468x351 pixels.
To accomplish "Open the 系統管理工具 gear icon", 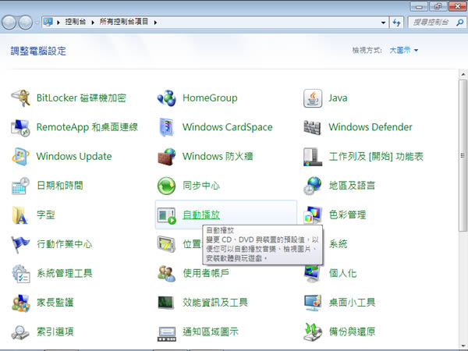I will click(x=20, y=274).
